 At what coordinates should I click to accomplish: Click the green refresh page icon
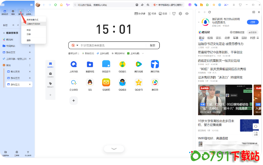click(56, 5)
